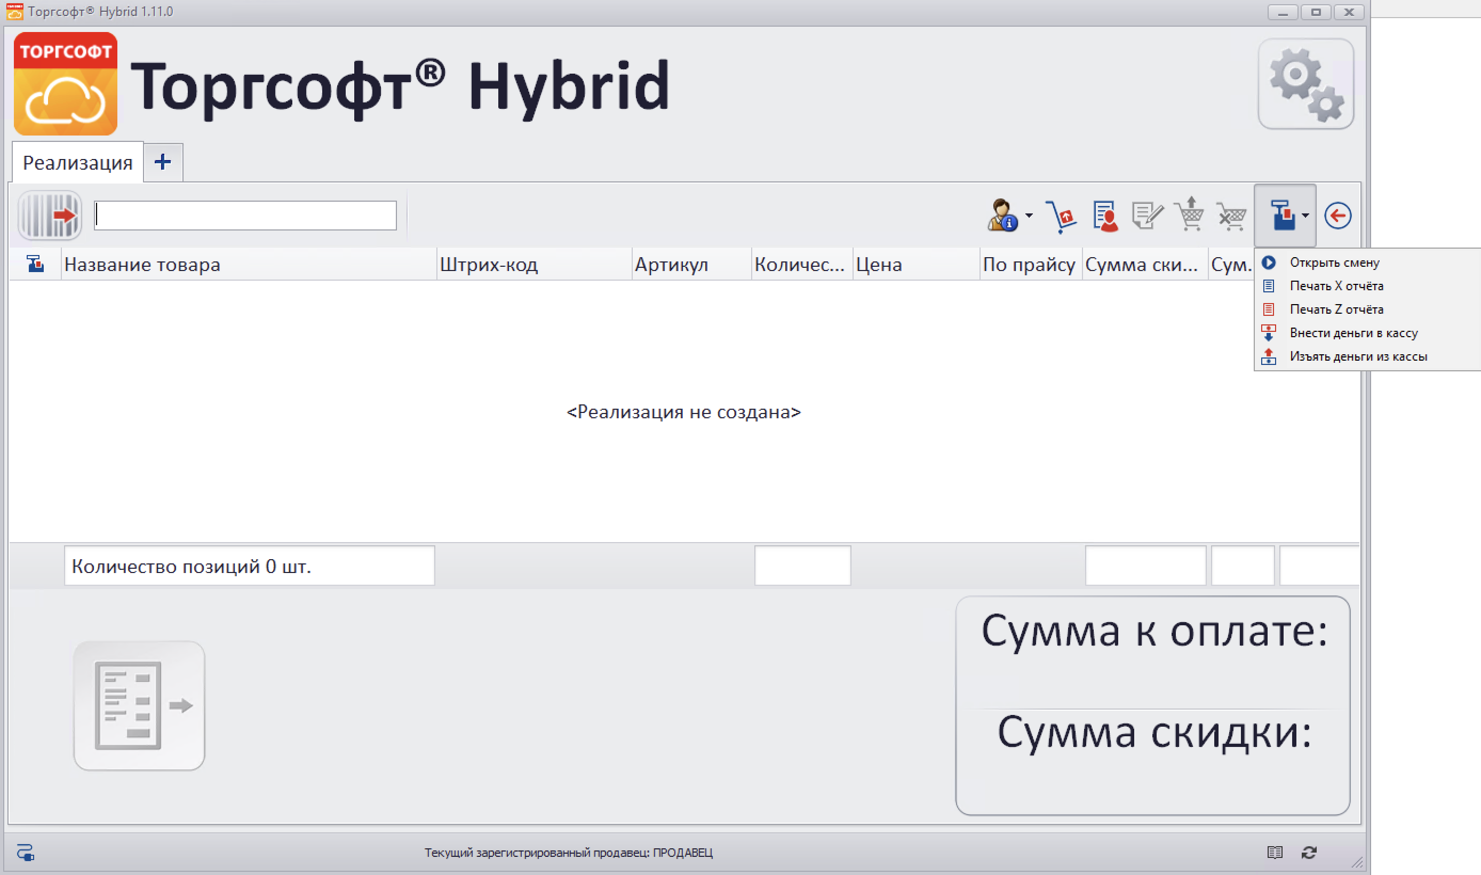Click the Количес... column header
The height and width of the screenshot is (875, 1481).
(802, 264)
